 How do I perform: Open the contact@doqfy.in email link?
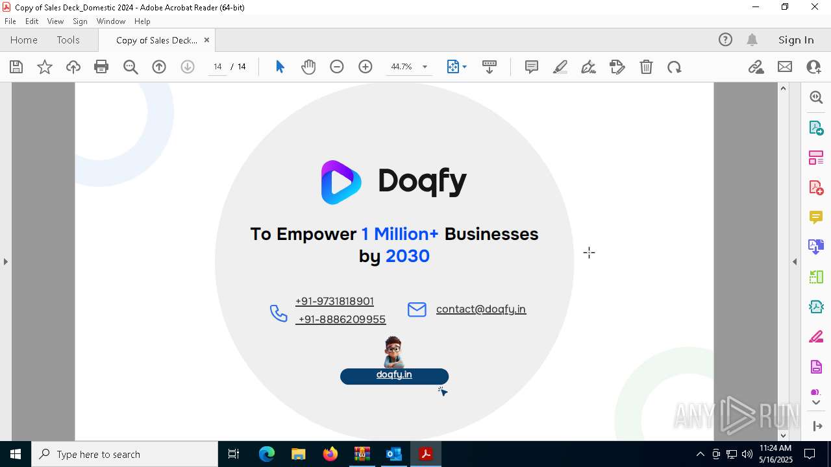481,309
